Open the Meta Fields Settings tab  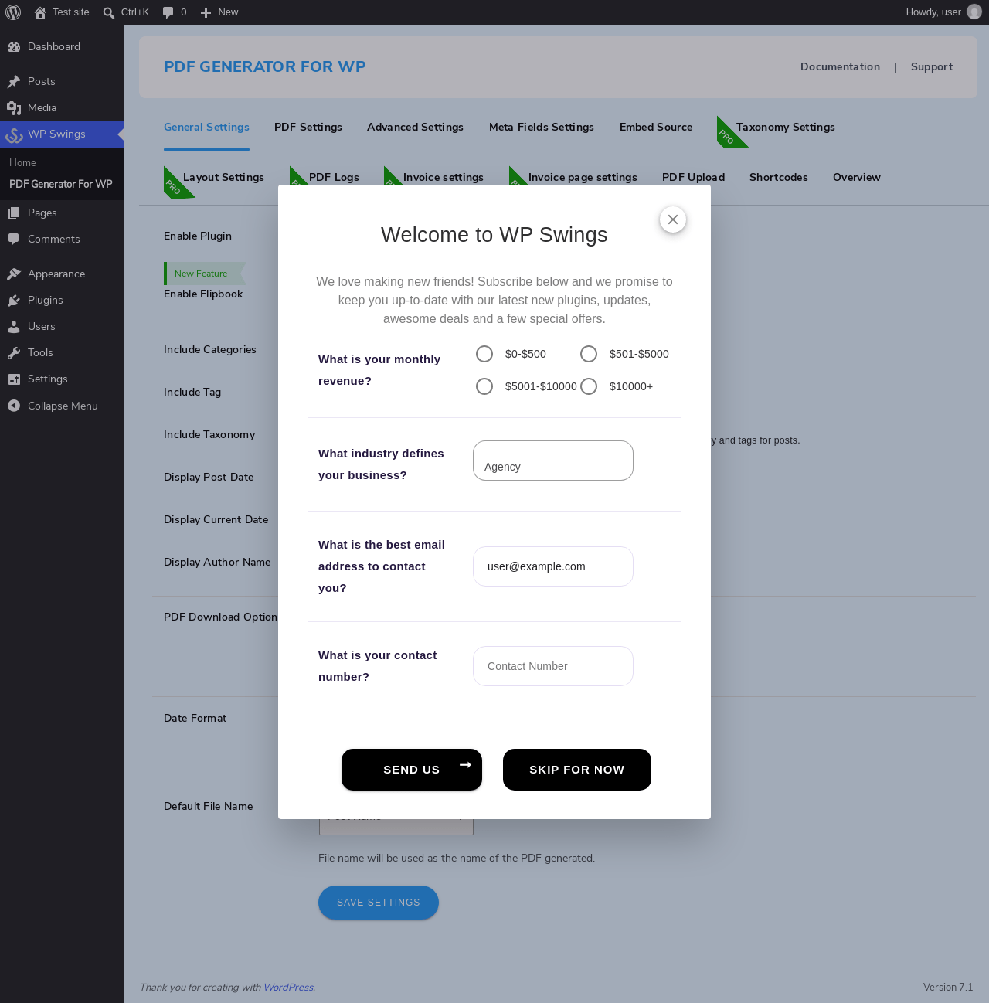[x=542, y=127]
